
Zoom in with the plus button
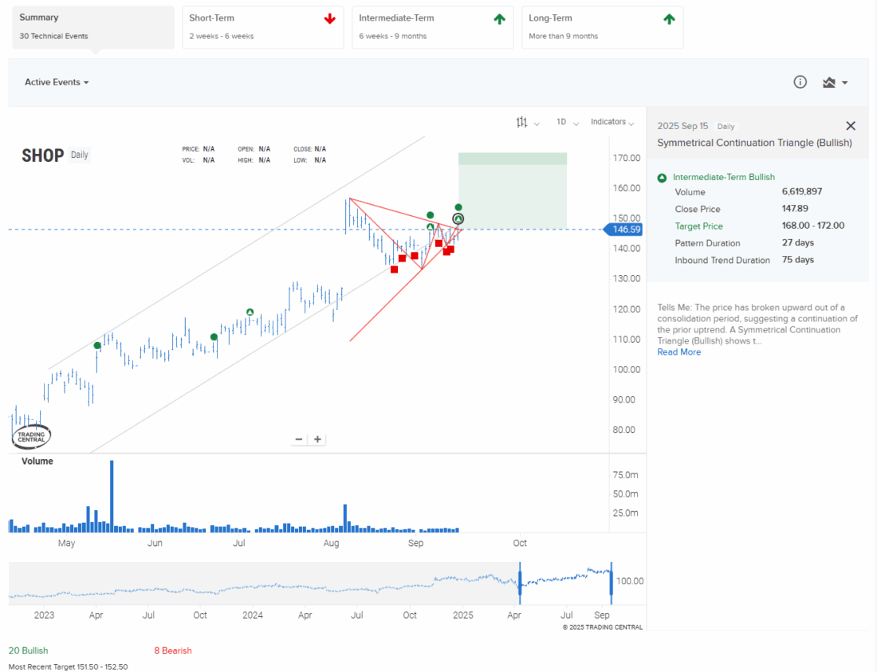tap(317, 439)
